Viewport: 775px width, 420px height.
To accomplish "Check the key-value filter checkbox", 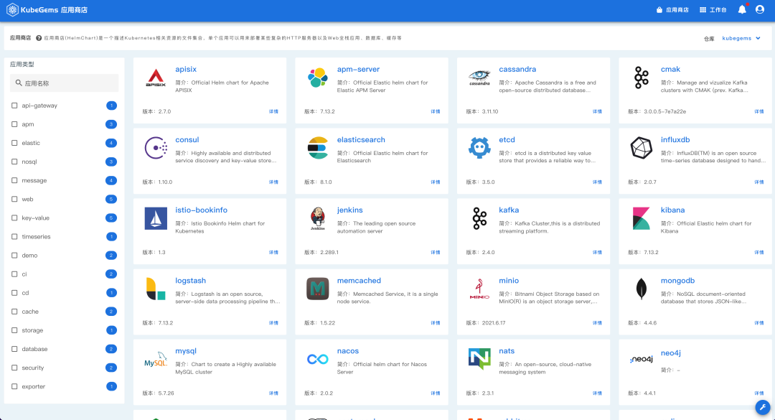I will pyautogui.click(x=14, y=218).
